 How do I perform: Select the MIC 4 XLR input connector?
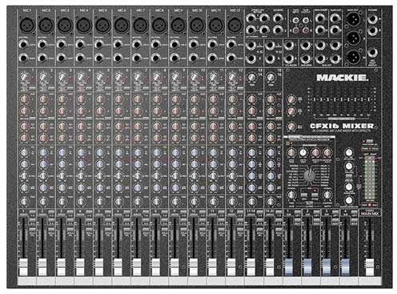pyautogui.click(x=84, y=26)
